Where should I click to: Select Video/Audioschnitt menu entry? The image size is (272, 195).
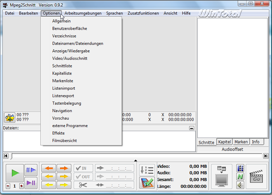click(81, 58)
